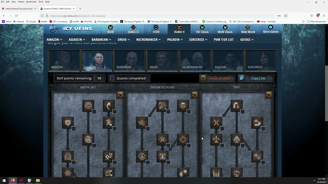
Task: Switch to Latest General Discussion browser tab
Action: coord(19,8)
